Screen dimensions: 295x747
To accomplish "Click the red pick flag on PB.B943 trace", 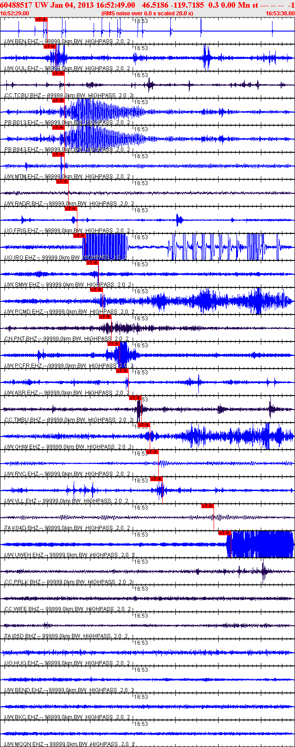I will [x=58, y=128].
